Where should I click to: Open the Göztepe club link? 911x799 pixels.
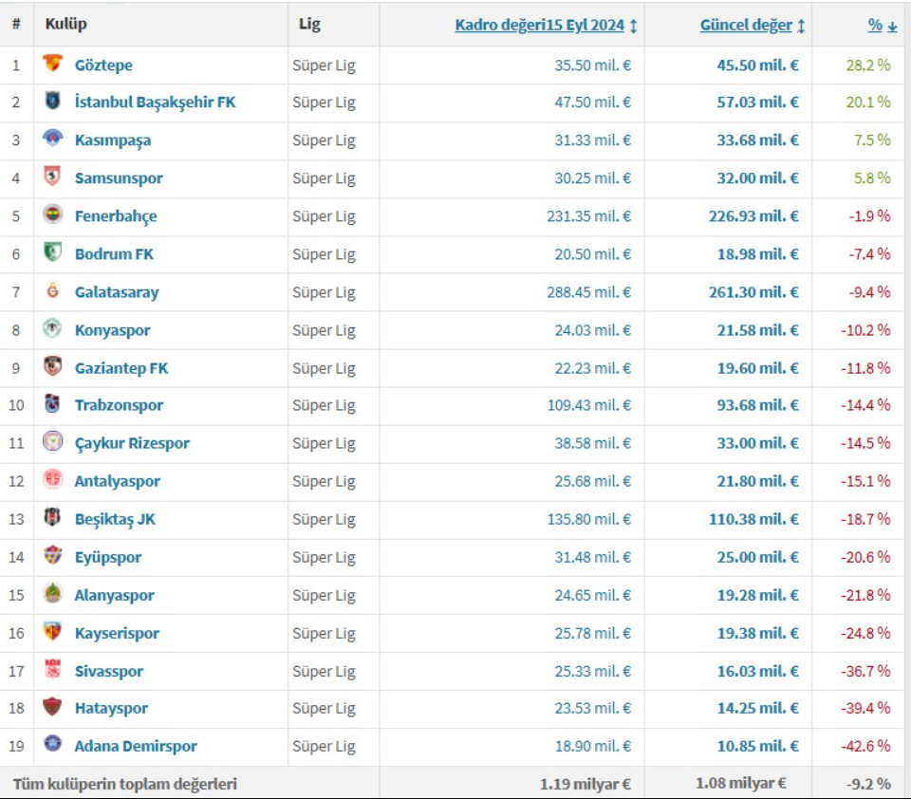pos(103,65)
